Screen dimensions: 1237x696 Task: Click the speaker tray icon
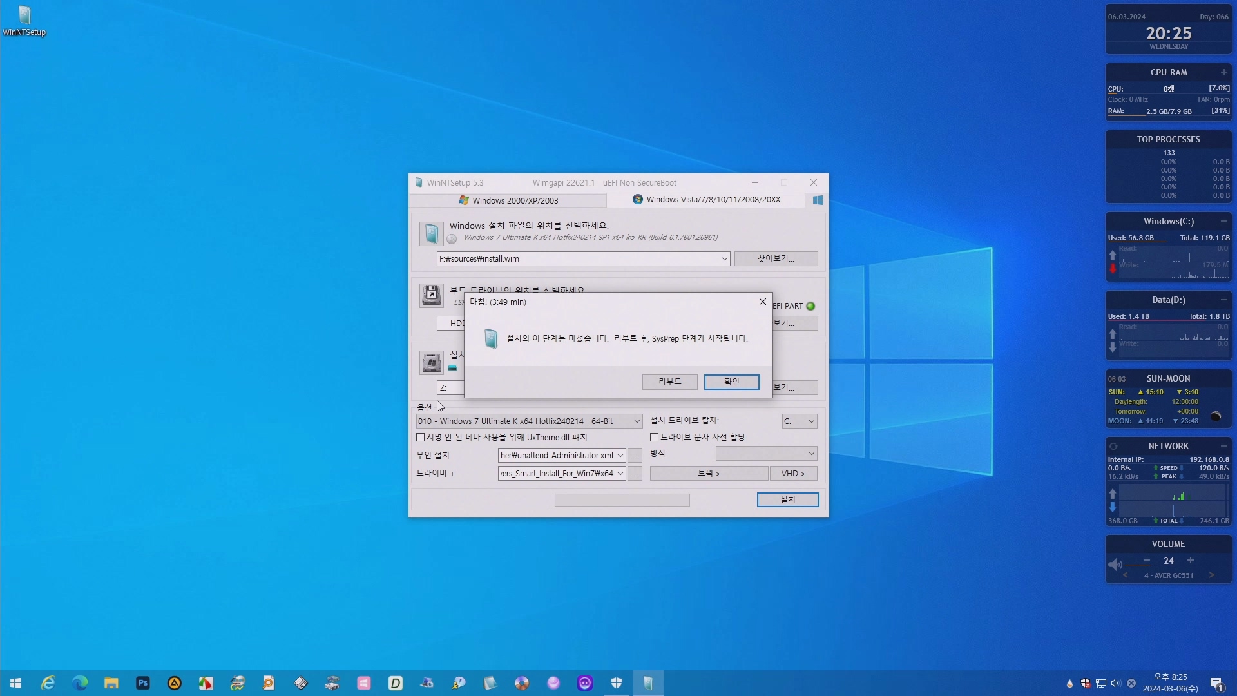tap(1116, 683)
